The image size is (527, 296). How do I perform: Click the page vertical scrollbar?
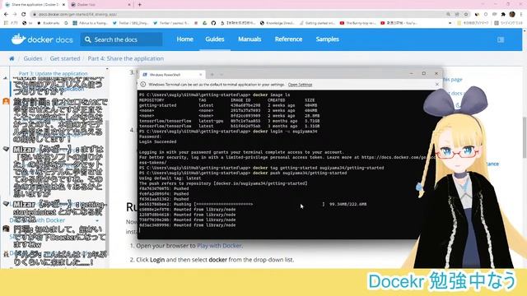click(x=525, y=137)
